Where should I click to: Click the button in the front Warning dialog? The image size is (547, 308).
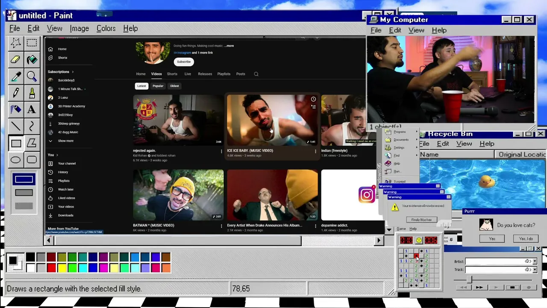[421, 220]
